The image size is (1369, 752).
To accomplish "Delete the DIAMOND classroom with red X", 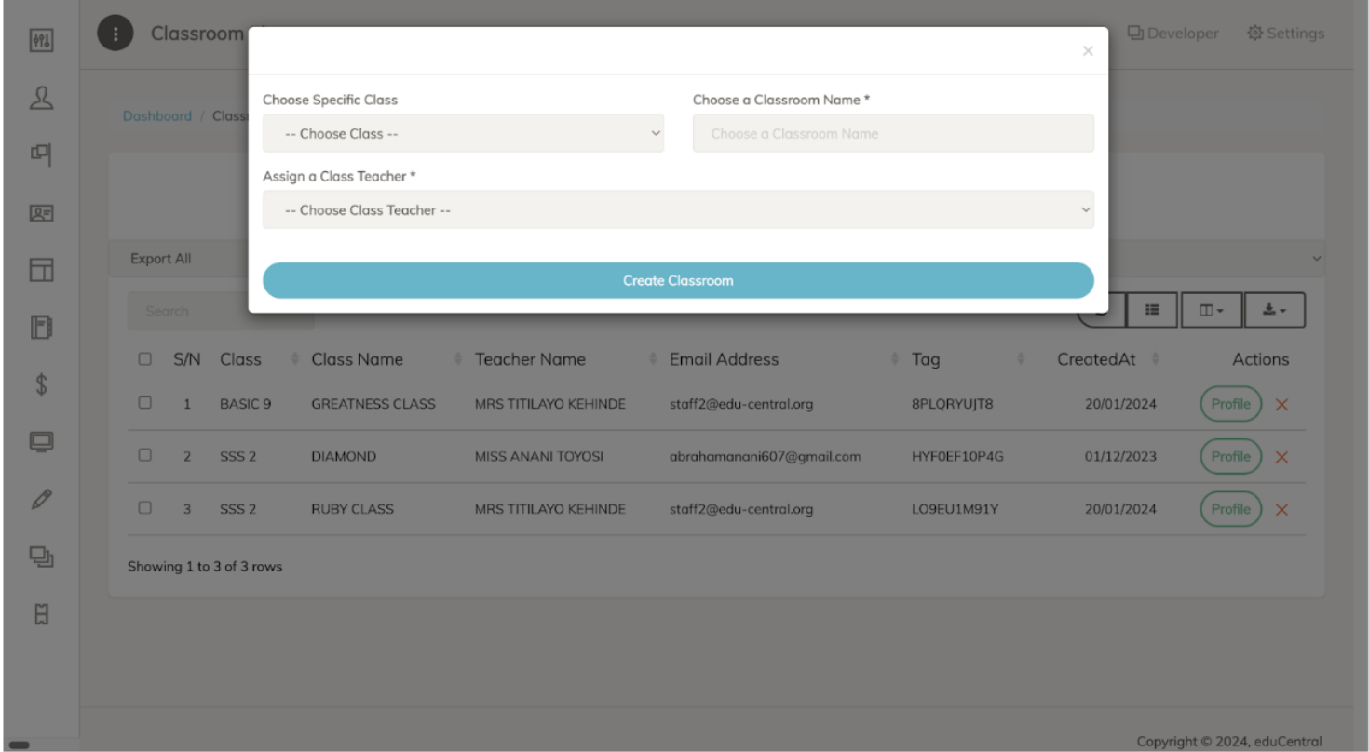I will [x=1281, y=457].
